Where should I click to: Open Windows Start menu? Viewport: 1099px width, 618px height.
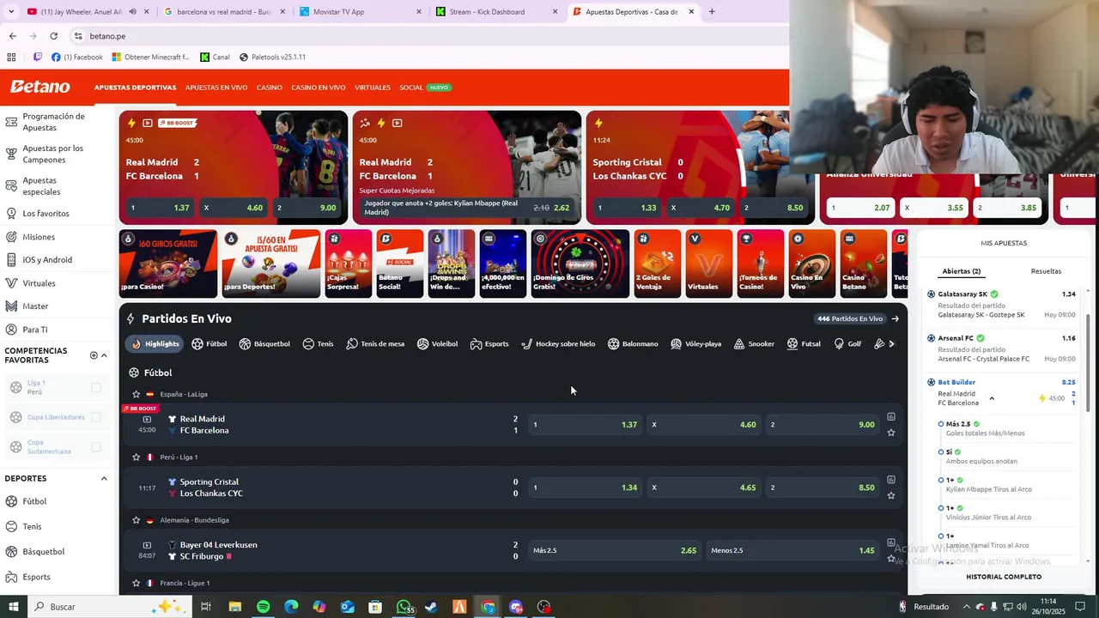click(x=13, y=607)
